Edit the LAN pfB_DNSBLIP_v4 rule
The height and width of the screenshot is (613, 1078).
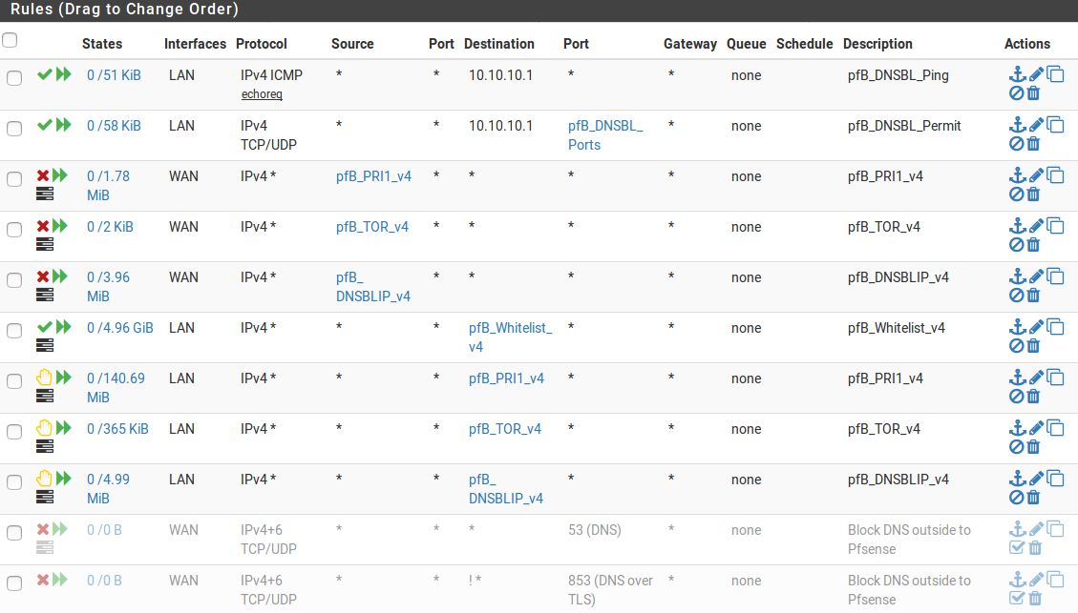pyautogui.click(x=1037, y=478)
